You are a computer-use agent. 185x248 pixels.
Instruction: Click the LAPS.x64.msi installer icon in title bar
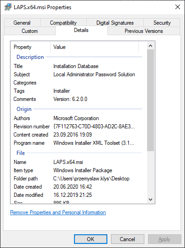point(8,7)
